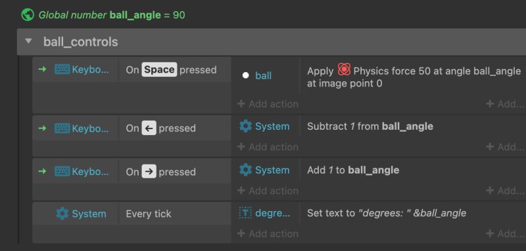Click the text object icon for degrees
The width and height of the screenshot is (526, 251).
pyautogui.click(x=245, y=213)
